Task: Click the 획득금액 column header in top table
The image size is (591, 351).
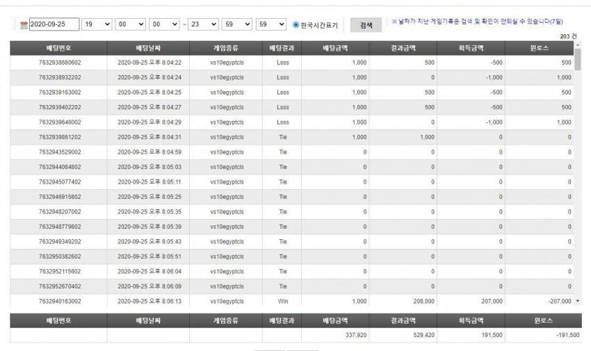Action: click(x=471, y=48)
